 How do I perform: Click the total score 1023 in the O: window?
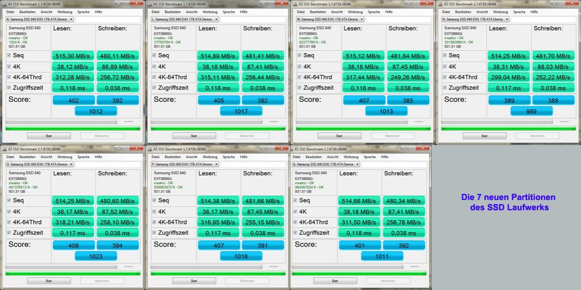pyautogui.click(x=96, y=256)
